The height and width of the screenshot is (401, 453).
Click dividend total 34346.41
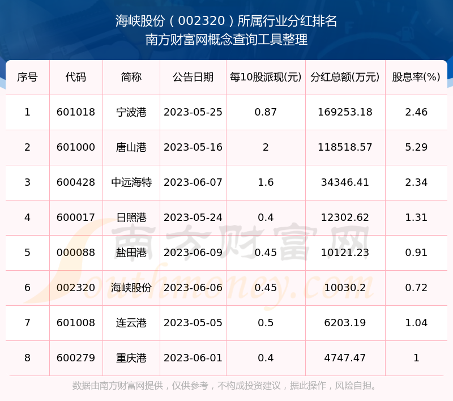(345, 182)
